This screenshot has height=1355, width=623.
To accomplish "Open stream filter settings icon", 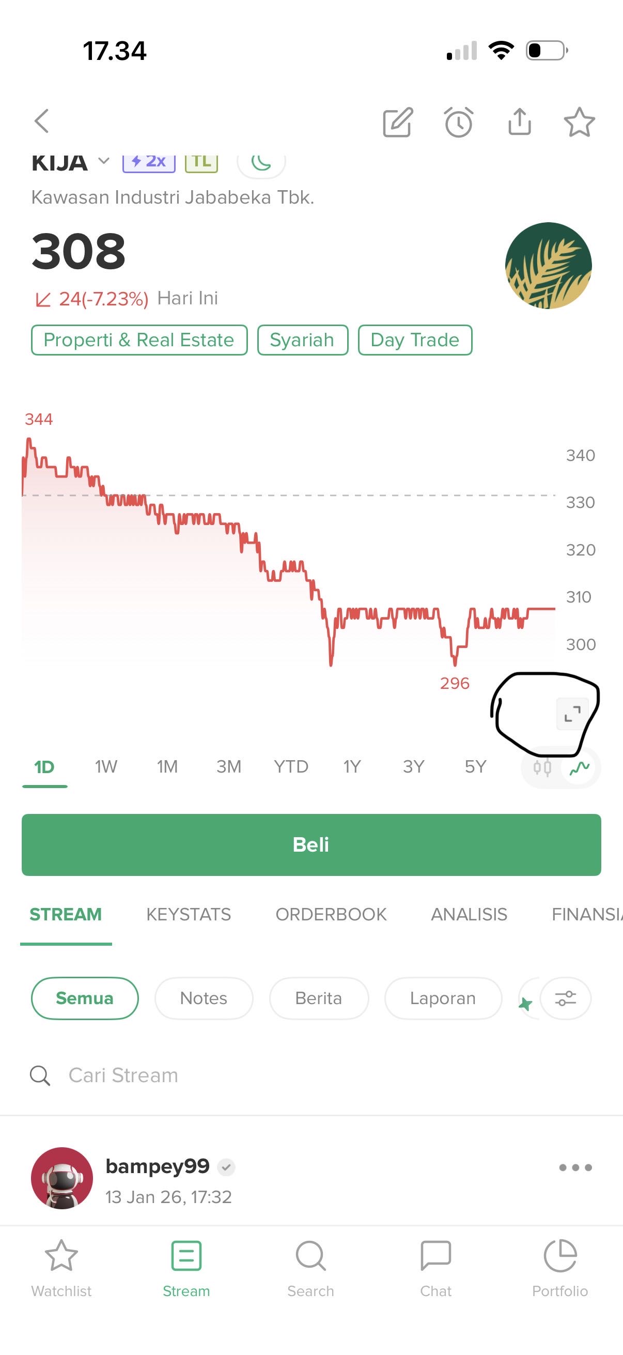I will tap(565, 998).
